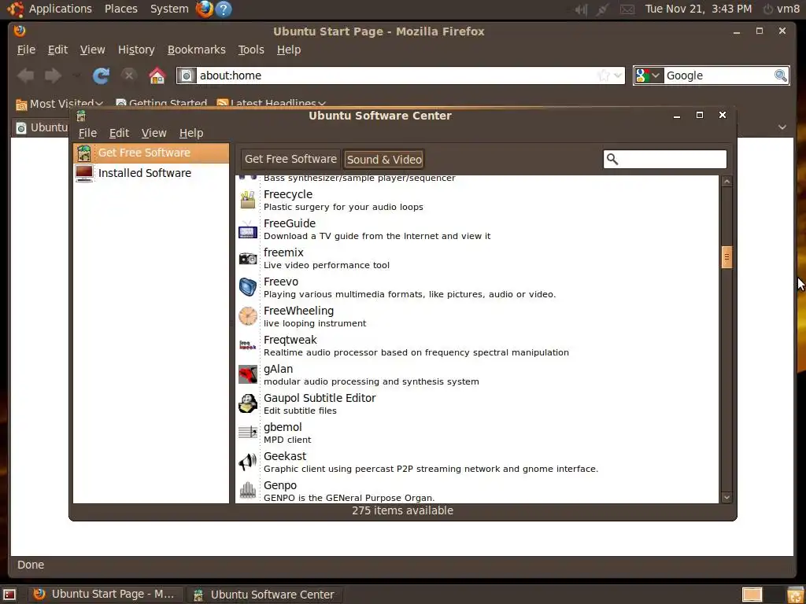Click the scrollbar down arrow

727,497
